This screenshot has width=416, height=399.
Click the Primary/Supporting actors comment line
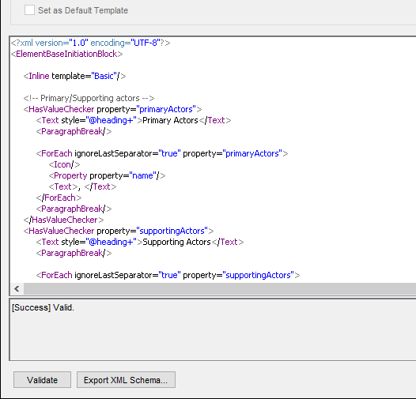tap(89, 98)
